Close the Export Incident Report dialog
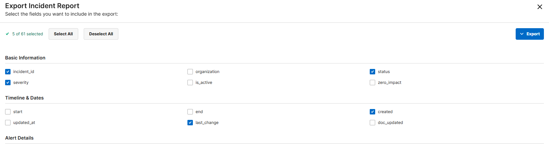 [539, 7]
